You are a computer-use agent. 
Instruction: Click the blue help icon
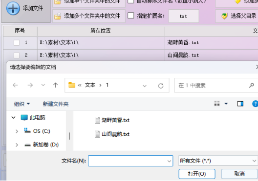[x=255, y=104]
